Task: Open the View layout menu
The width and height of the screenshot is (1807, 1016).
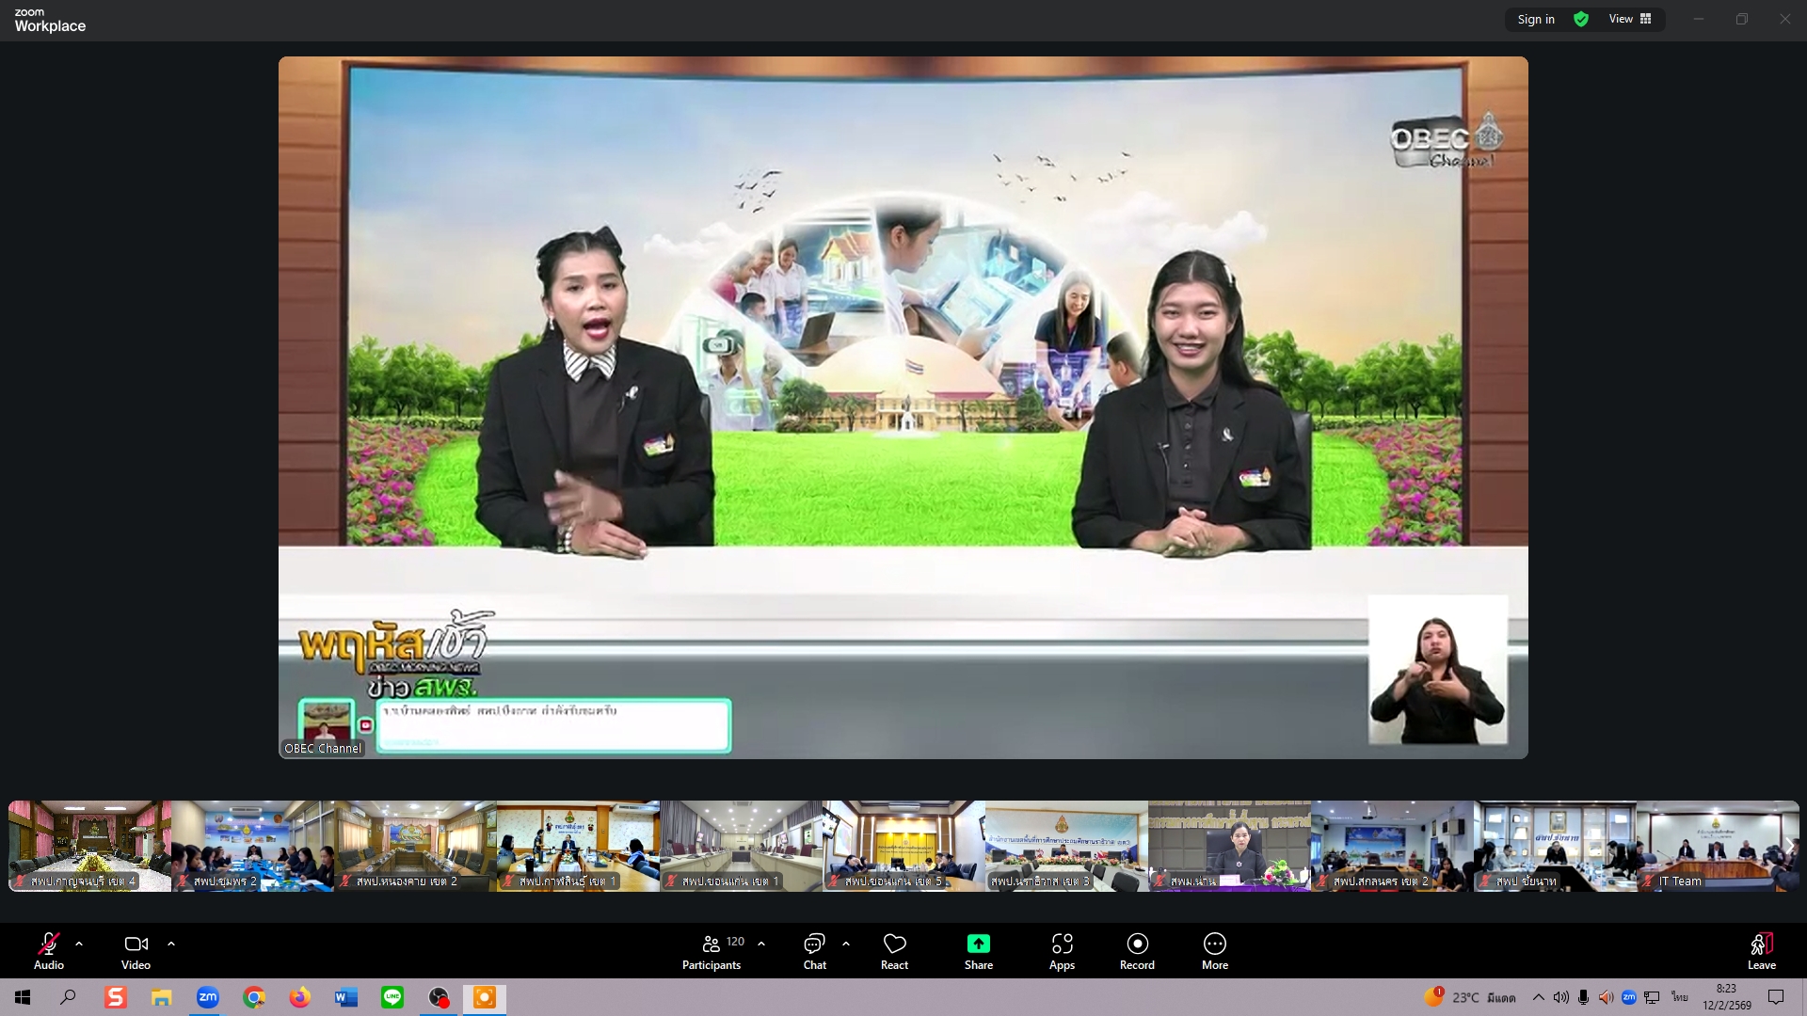Action: tap(1629, 19)
